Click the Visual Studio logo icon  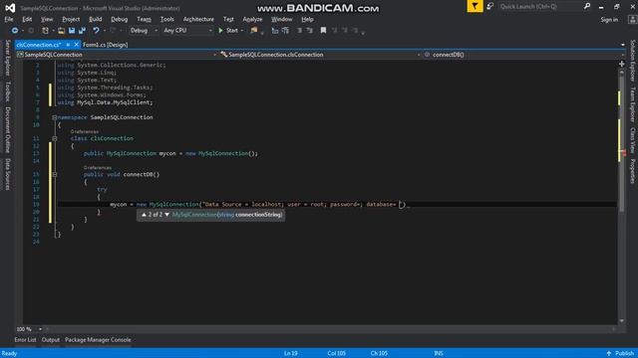click(x=10, y=8)
